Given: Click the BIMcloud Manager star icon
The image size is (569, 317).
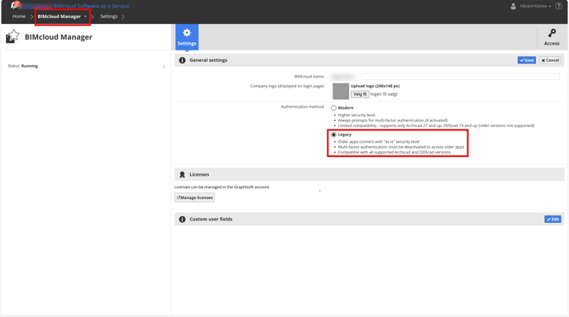Looking at the screenshot, I should (12, 36).
